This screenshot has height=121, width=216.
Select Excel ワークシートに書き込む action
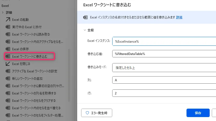click(30, 56)
